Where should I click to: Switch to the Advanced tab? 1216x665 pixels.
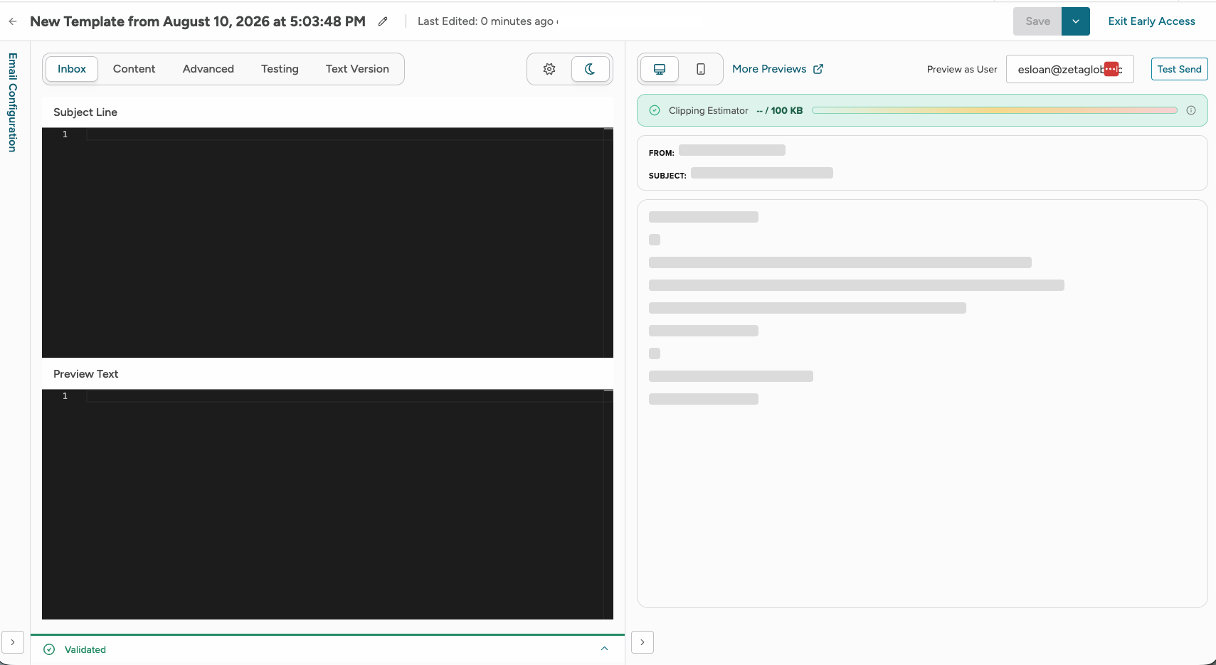[x=208, y=69]
